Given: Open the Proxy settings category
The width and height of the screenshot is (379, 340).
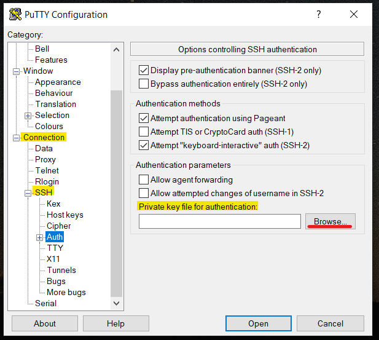Looking at the screenshot, I should (45, 159).
